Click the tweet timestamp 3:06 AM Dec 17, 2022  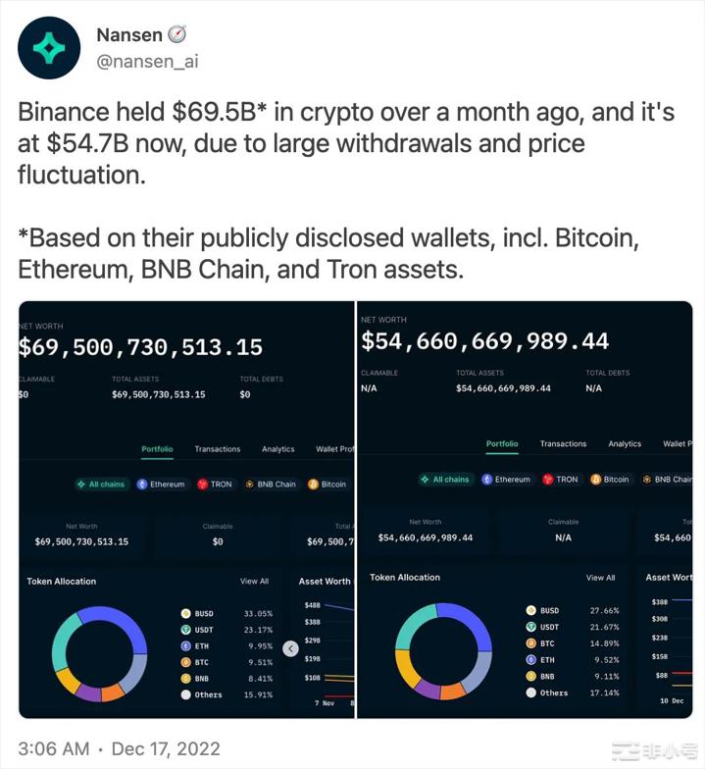[119, 750]
